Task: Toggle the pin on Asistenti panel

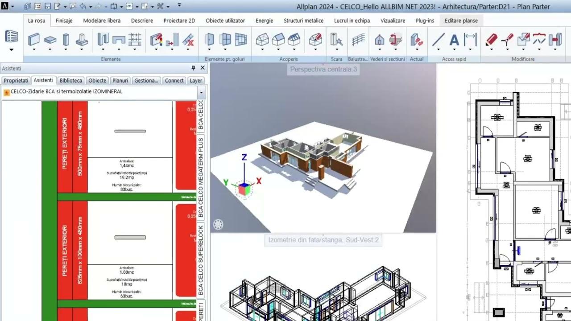Action: 193,68
